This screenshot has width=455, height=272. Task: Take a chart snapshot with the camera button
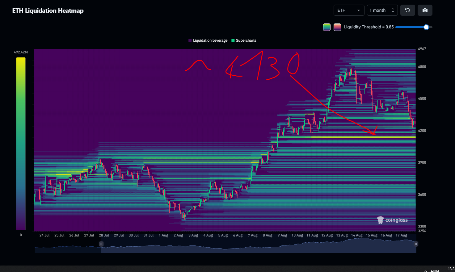[x=425, y=10]
